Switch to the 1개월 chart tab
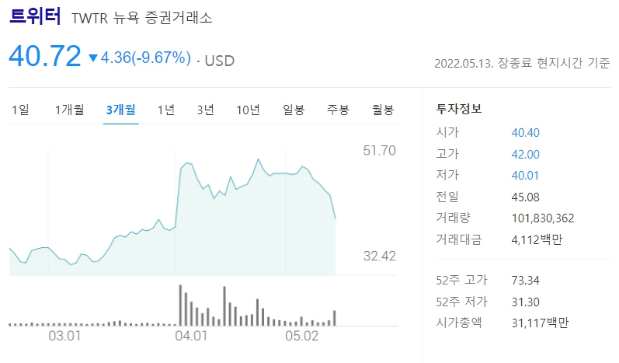Viewport: 619px width, 363px height. [x=69, y=110]
